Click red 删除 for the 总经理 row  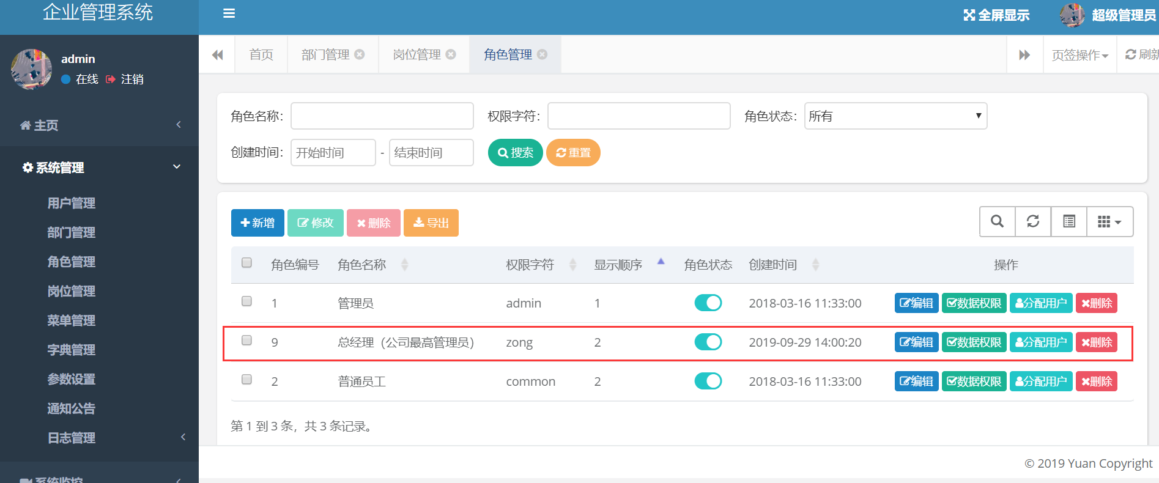point(1097,342)
